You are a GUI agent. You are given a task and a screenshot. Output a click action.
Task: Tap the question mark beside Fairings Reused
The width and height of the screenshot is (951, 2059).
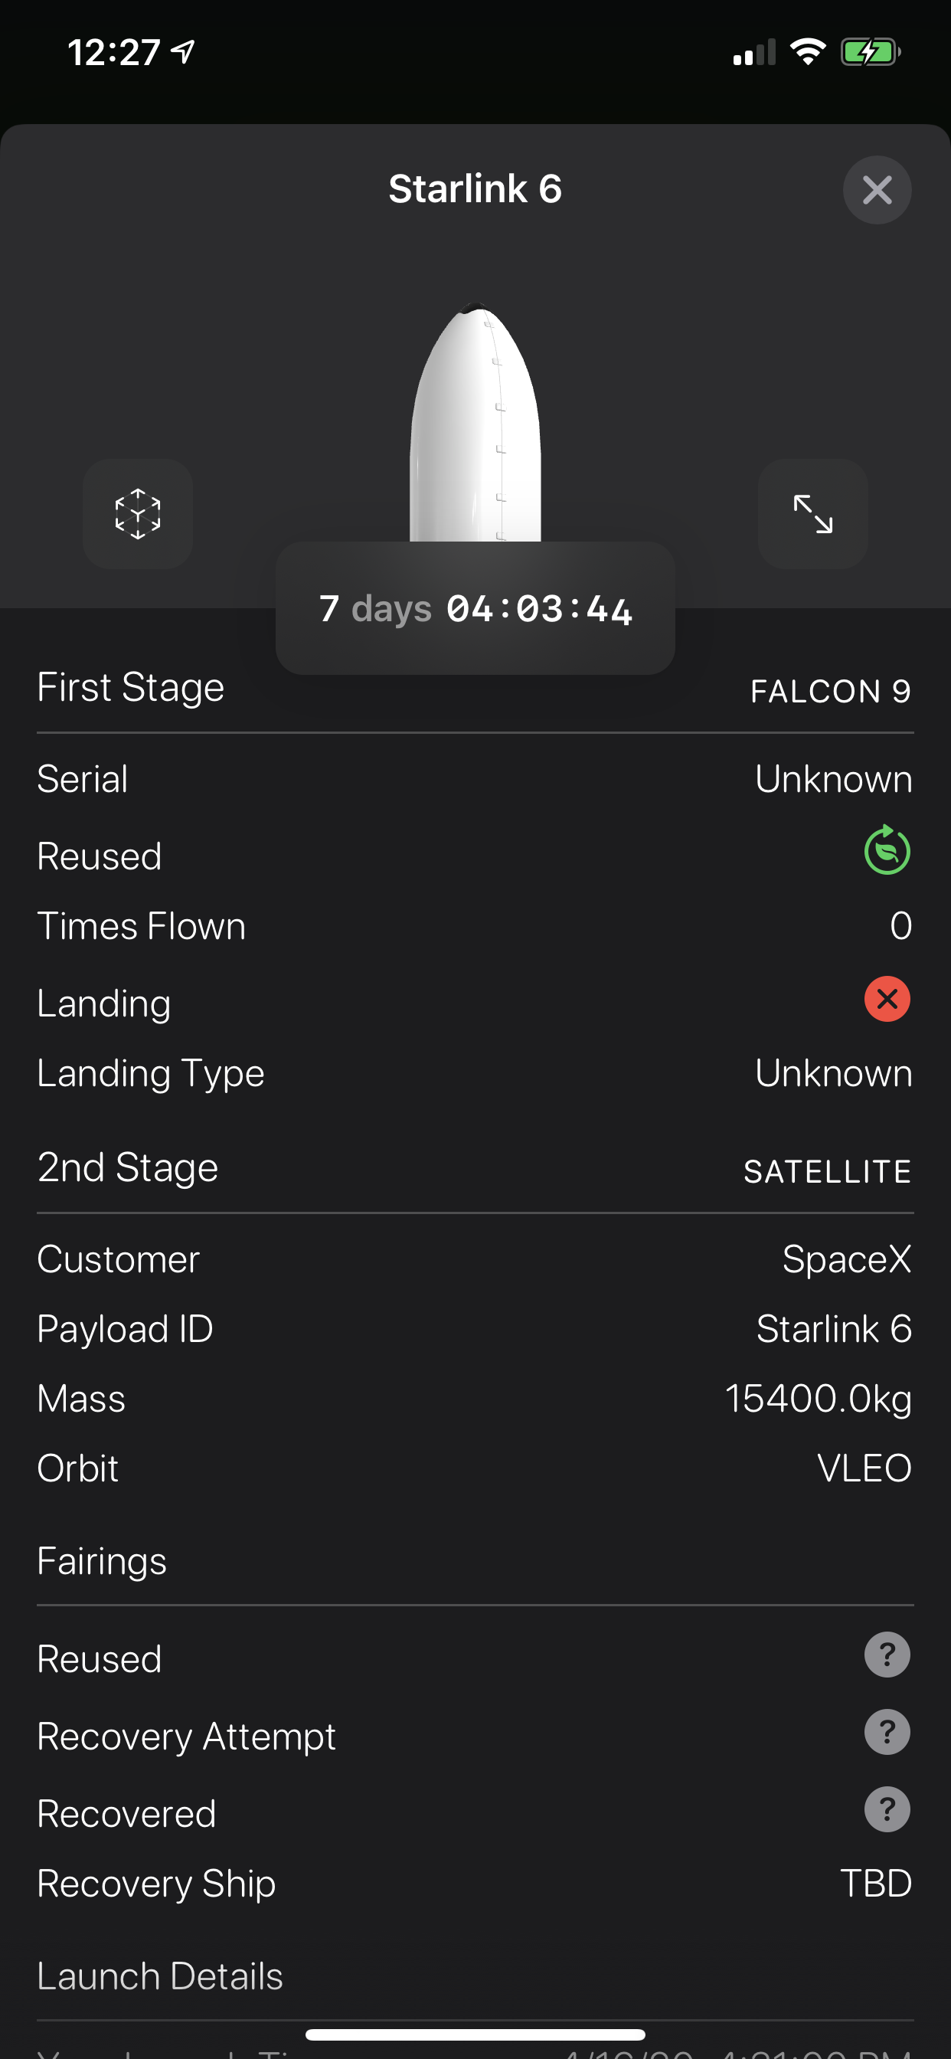(x=887, y=1656)
